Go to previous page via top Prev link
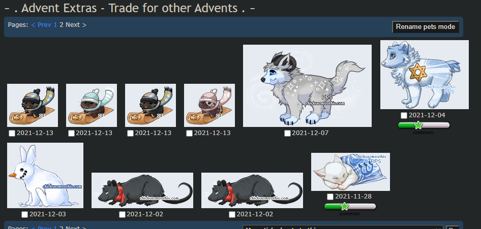Screen dimensions: 481x229 pos(41,24)
